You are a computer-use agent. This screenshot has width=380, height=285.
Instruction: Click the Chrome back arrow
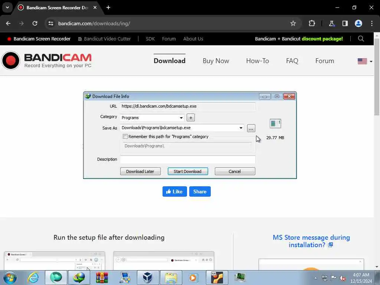(x=8, y=23)
